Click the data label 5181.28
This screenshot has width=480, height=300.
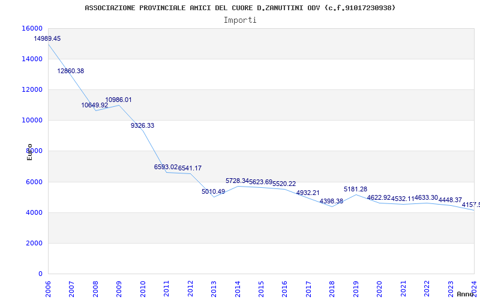tap(355, 189)
